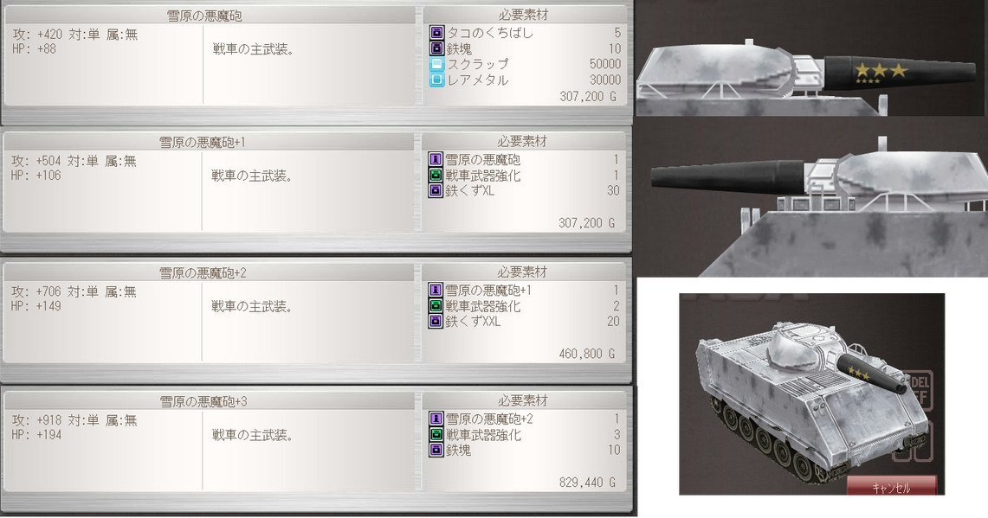Click the 鉄くずXXL material icon
Viewport: 988px width, 518px height.
pos(436,321)
